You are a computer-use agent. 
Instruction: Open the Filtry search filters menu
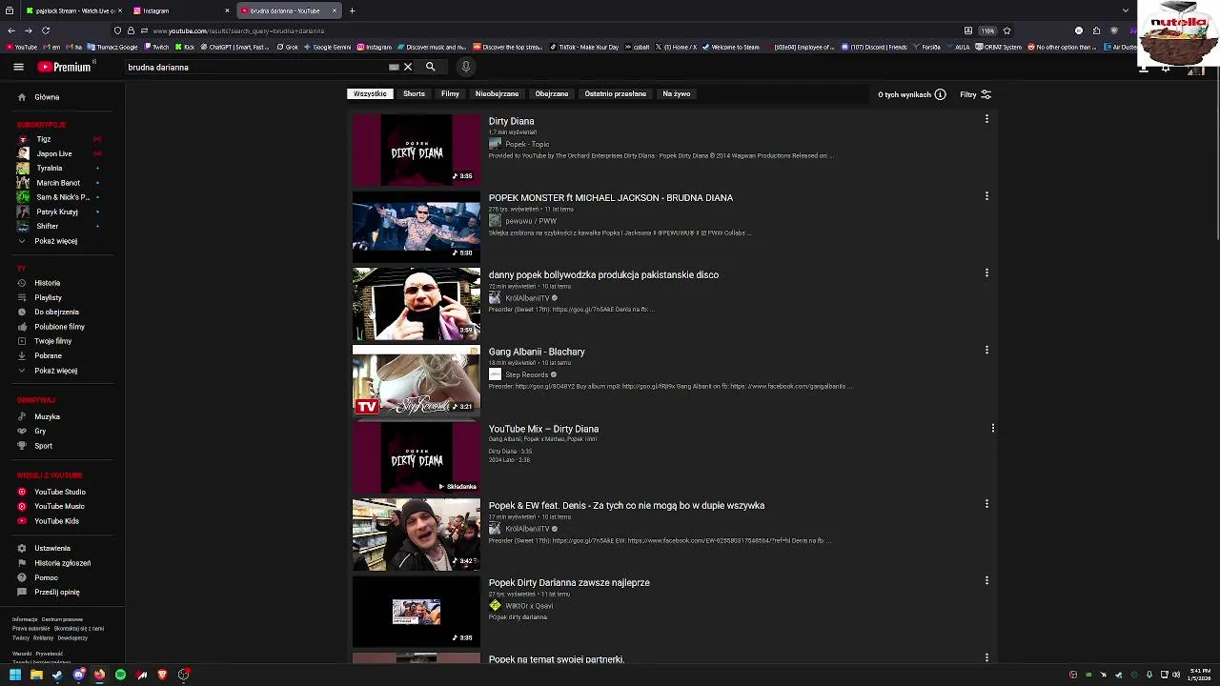tap(975, 94)
